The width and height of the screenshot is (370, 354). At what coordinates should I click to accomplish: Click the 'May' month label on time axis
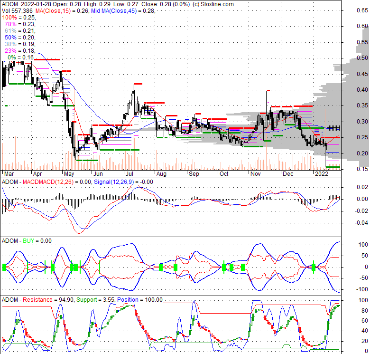coord(69,174)
